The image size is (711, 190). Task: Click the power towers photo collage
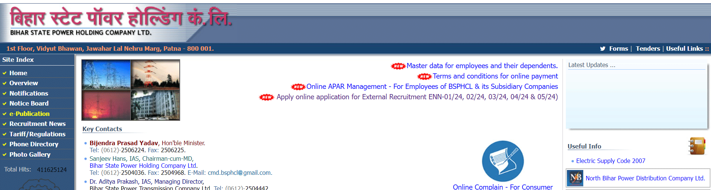coord(131,90)
